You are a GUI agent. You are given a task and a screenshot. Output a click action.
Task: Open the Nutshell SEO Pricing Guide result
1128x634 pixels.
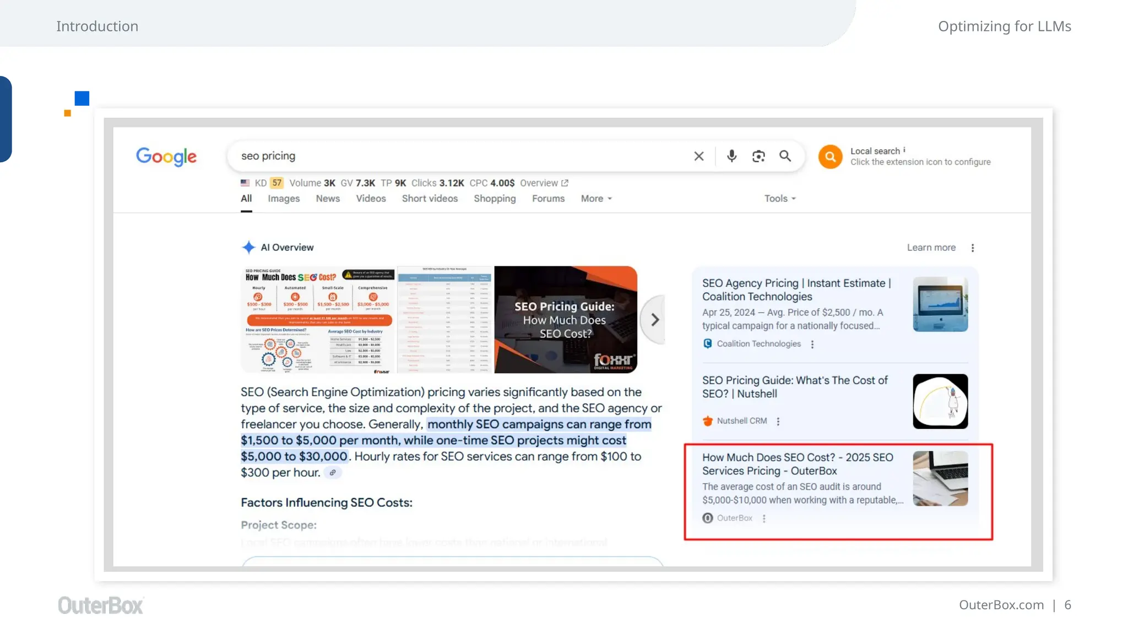tap(795, 387)
